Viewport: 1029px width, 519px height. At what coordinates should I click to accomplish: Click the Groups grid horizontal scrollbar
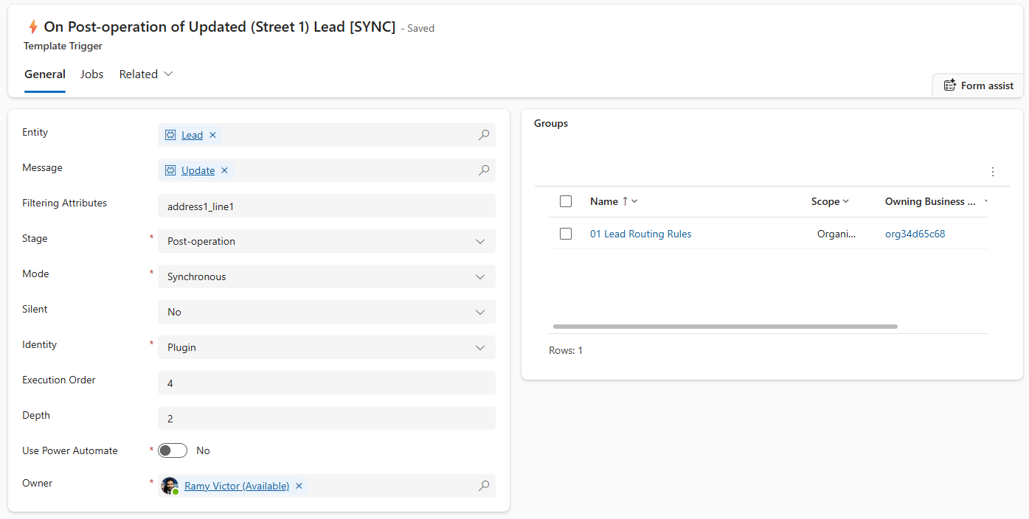tap(724, 326)
